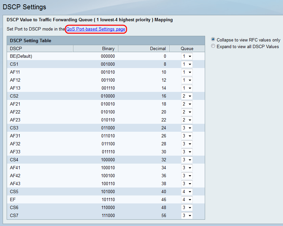The image size is (283, 226).
Task: Click the CS2 DSCP label
Action: click(14, 96)
